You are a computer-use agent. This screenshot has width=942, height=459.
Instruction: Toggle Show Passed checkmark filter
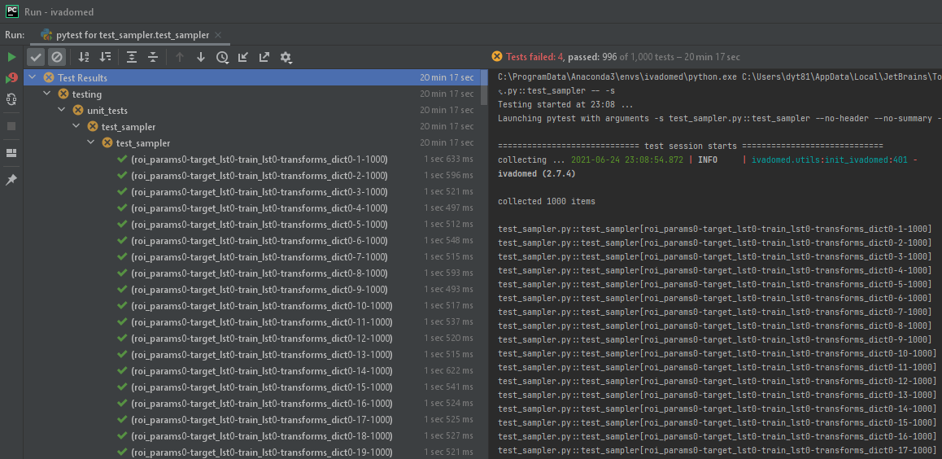pyautogui.click(x=36, y=58)
